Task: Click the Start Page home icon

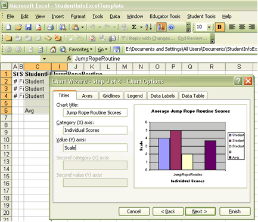Action: coord(53,50)
